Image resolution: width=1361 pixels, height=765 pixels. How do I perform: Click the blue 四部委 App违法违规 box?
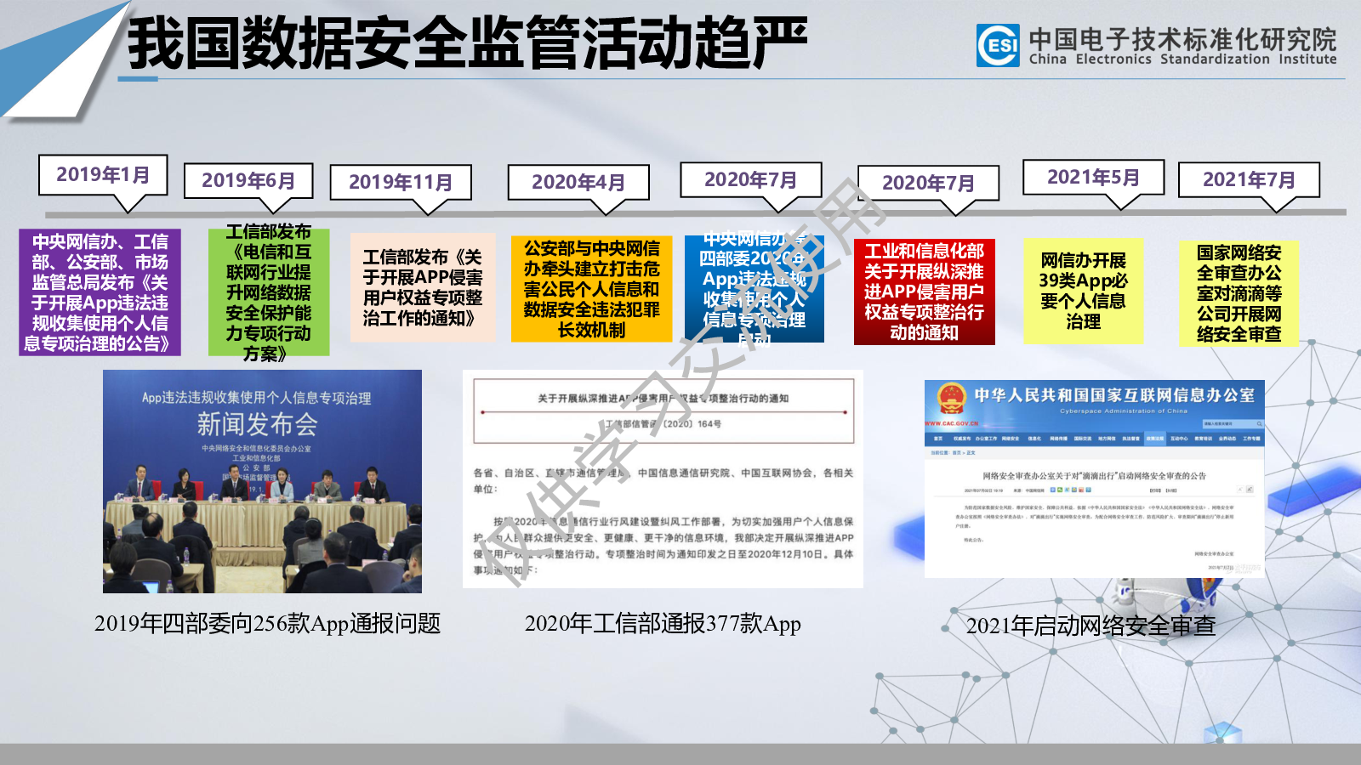(x=755, y=289)
